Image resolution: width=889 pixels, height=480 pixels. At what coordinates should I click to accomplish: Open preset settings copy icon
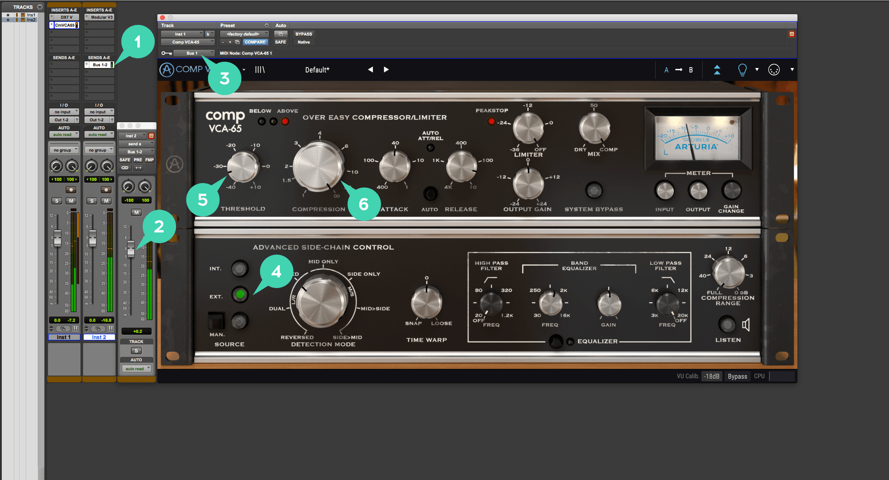click(238, 42)
